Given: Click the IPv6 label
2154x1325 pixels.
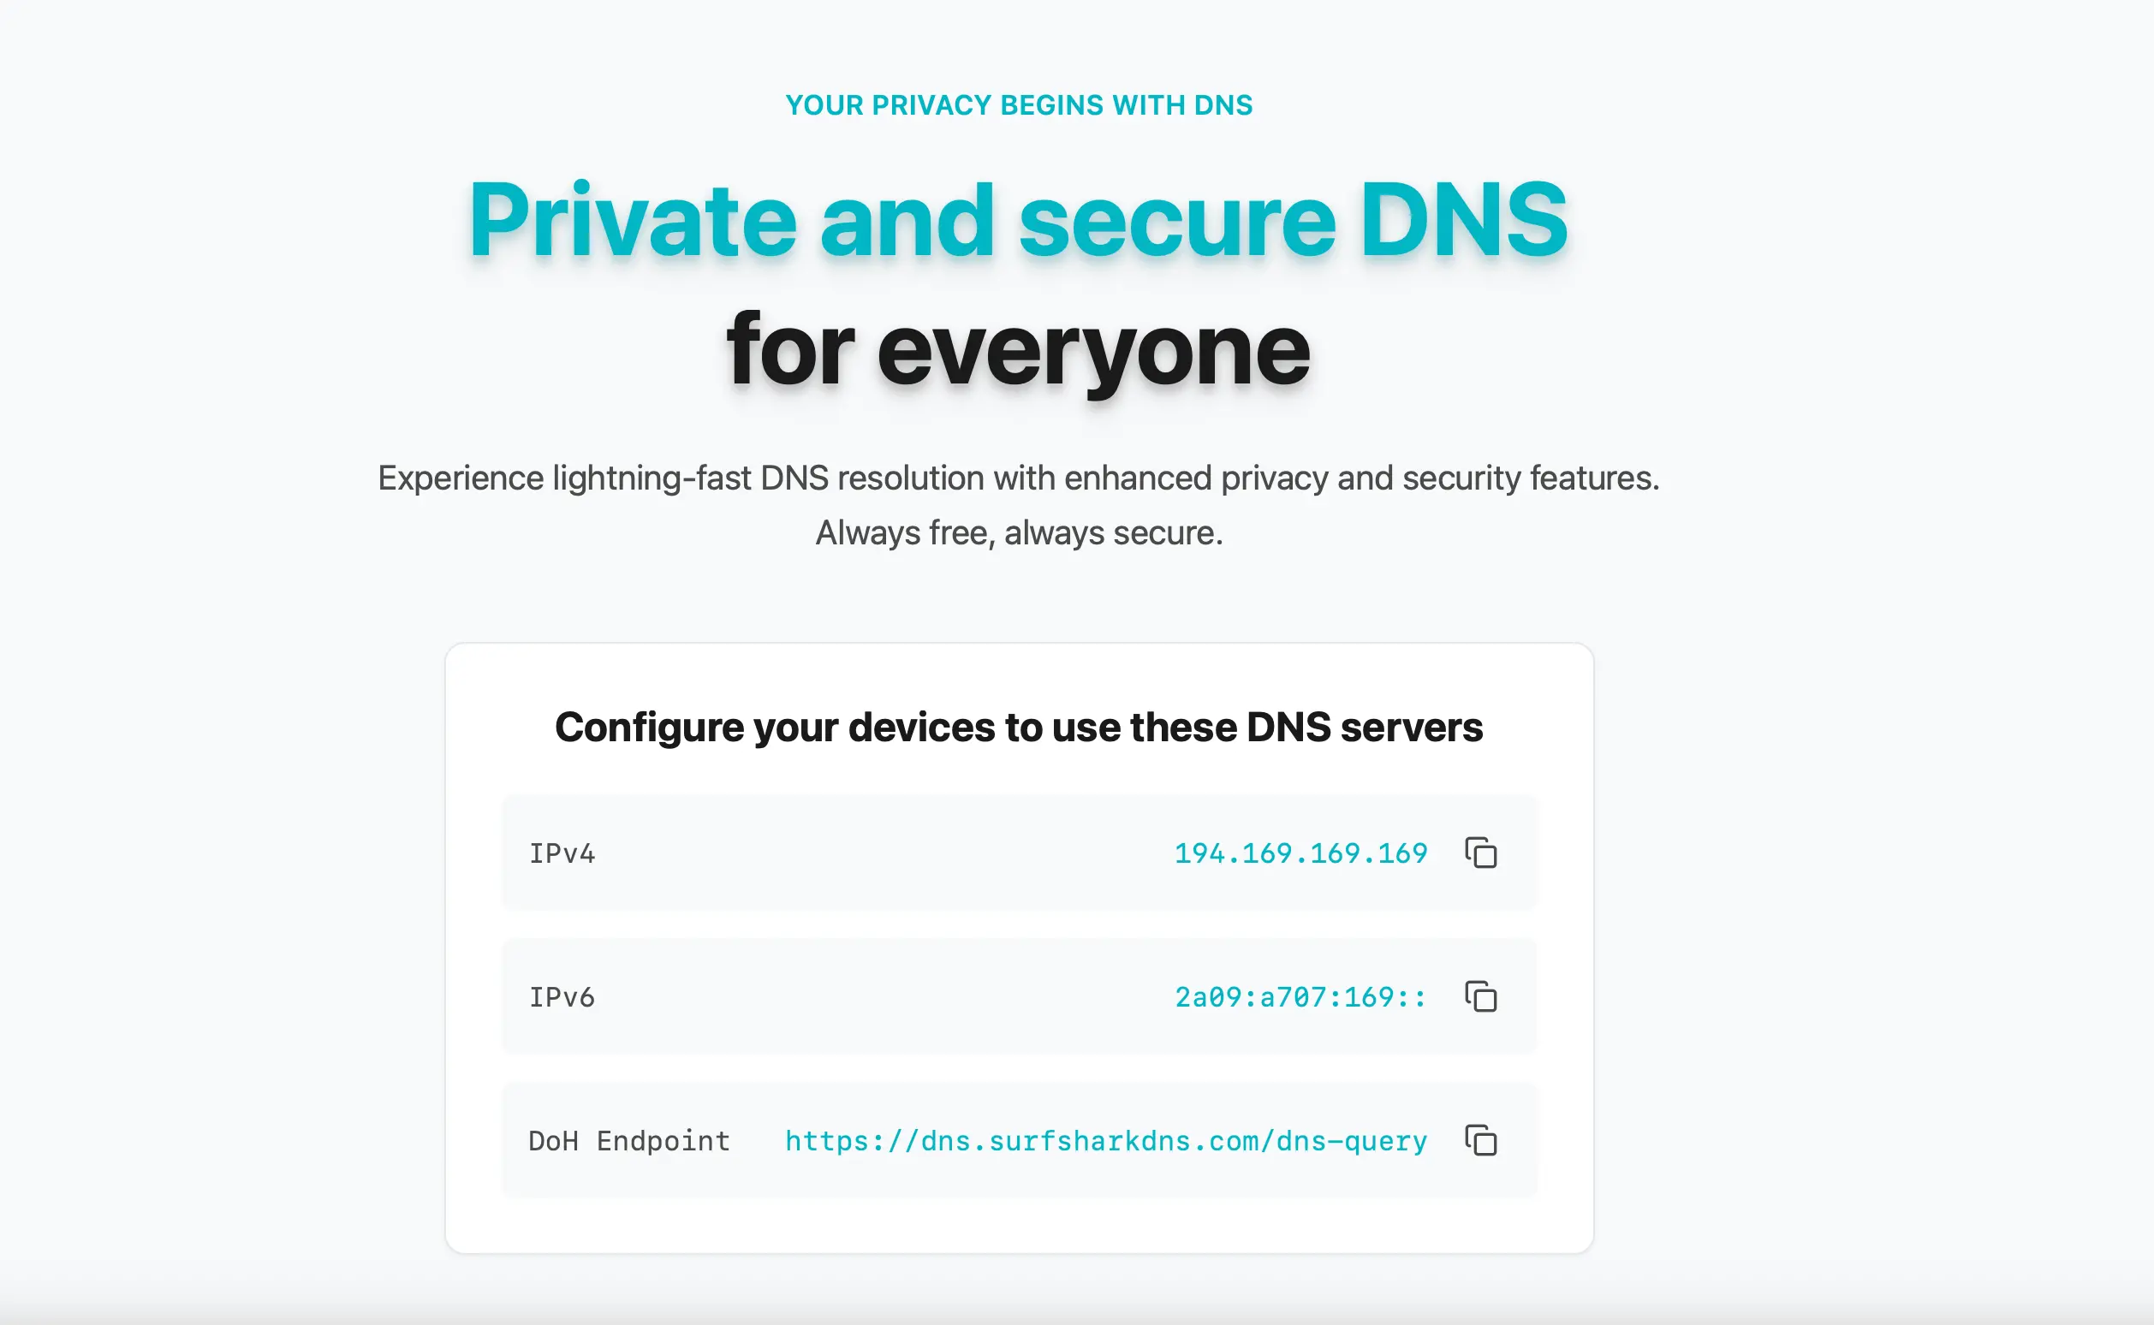Looking at the screenshot, I should (x=562, y=996).
